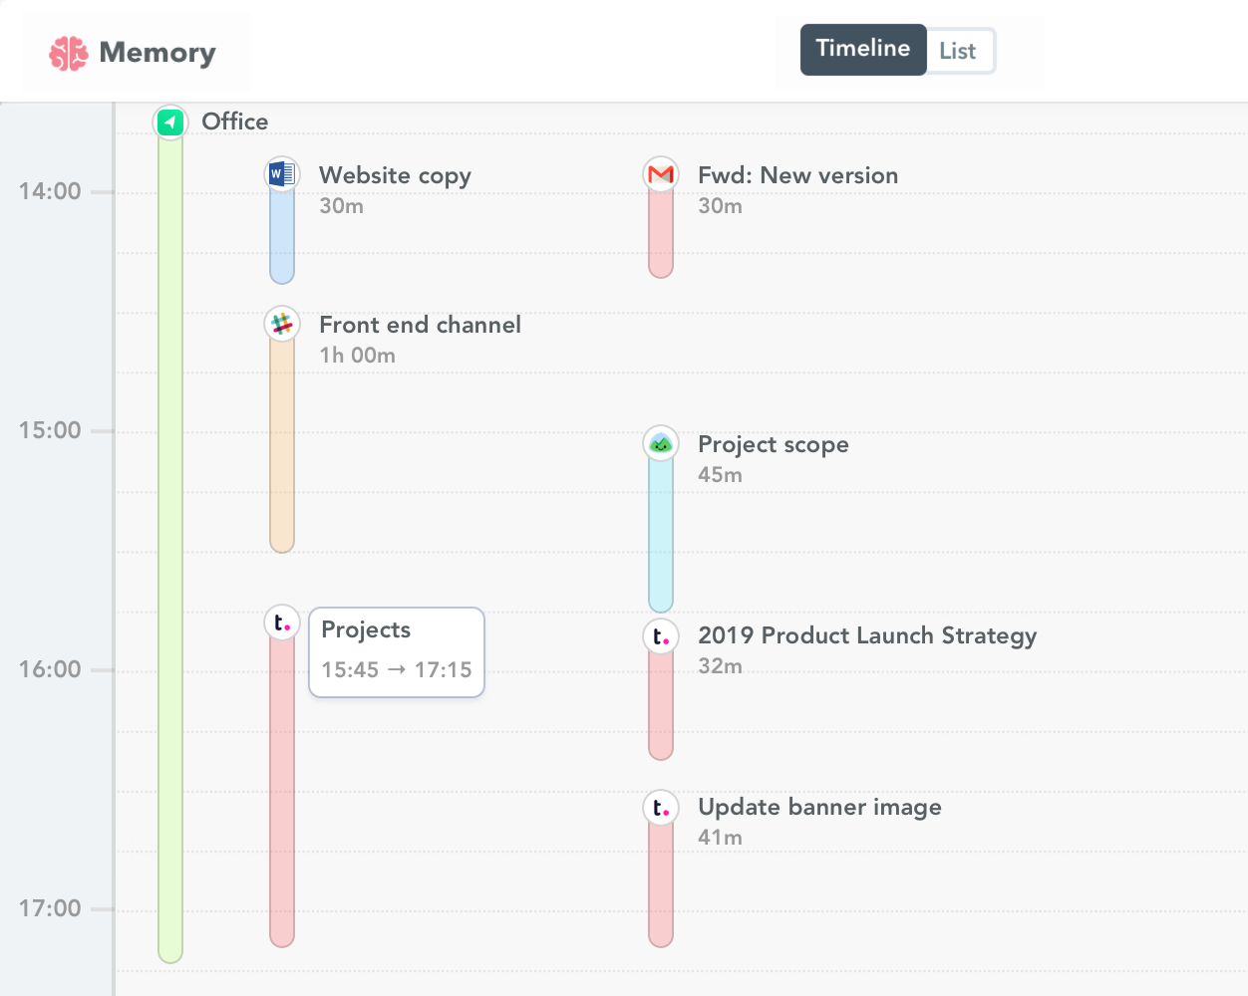The width and height of the screenshot is (1248, 996).
Task: Click the Teamwork icon on Projects entry
Action: [282, 621]
